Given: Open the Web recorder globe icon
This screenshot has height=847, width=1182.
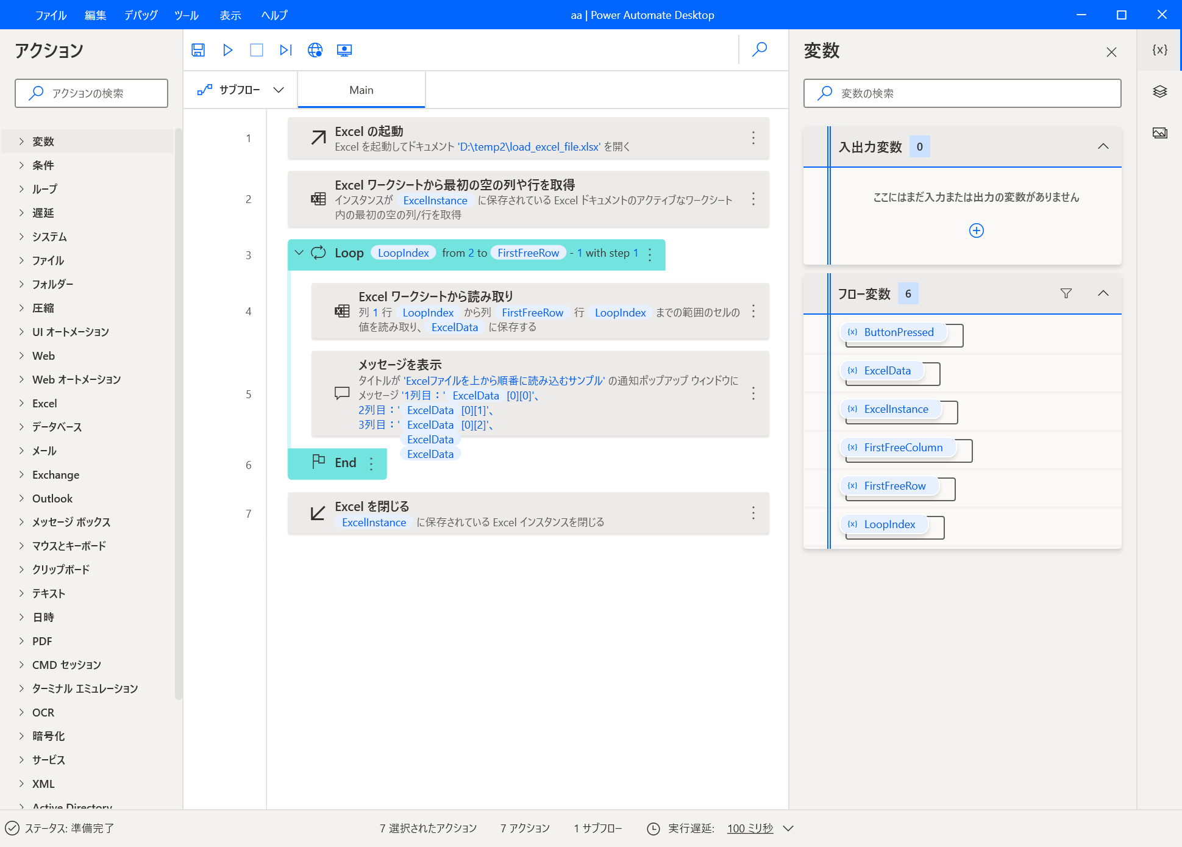Looking at the screenshot, I should tap(315, 50).
